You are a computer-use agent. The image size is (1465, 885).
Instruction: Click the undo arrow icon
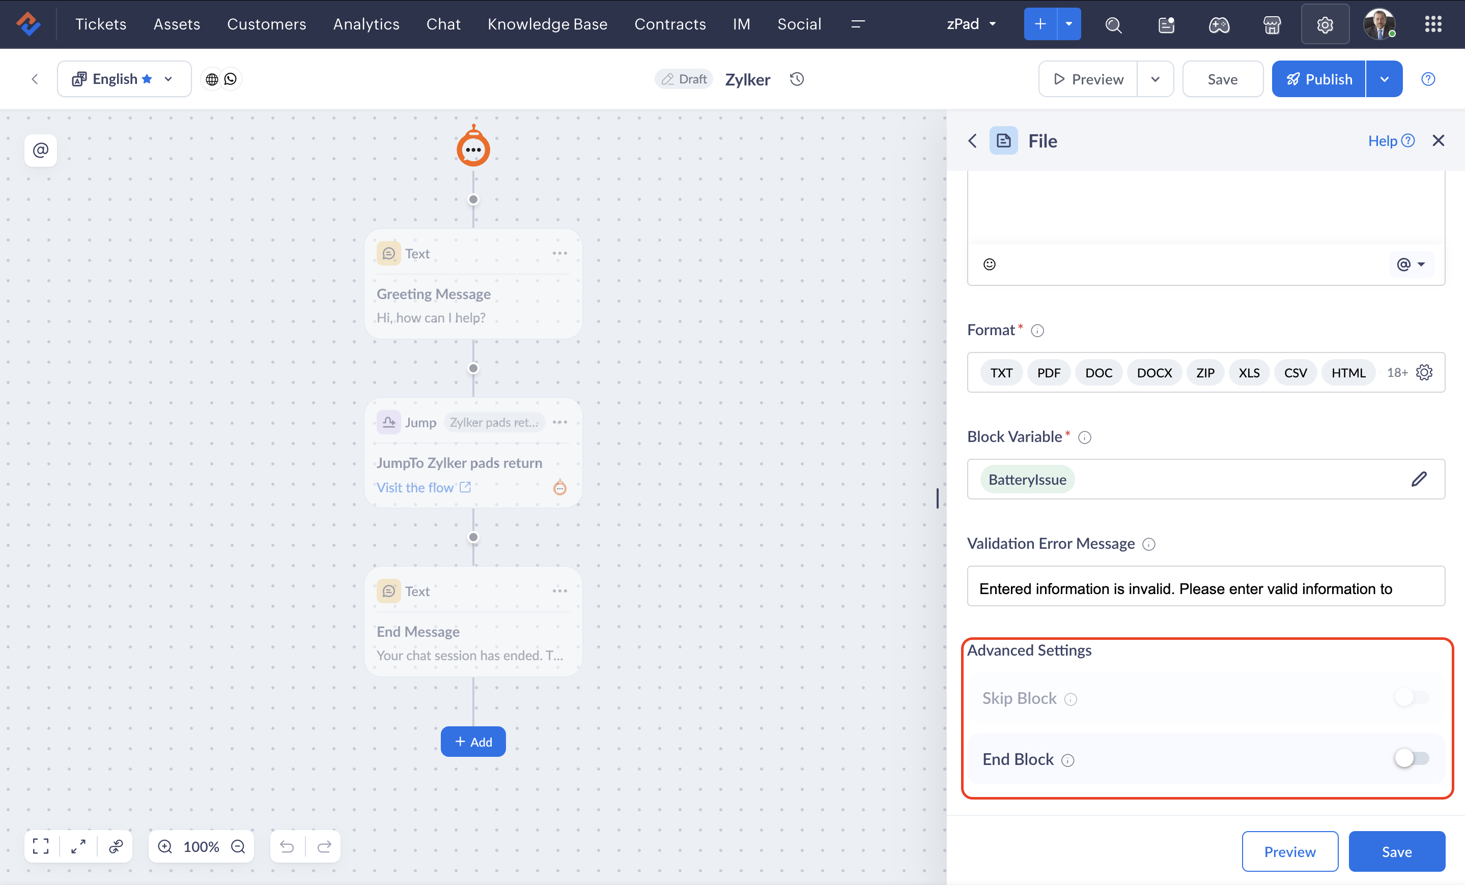click(x=287, y=846)
